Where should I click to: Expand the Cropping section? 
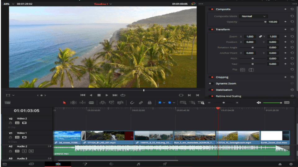(x=222, y=77)
